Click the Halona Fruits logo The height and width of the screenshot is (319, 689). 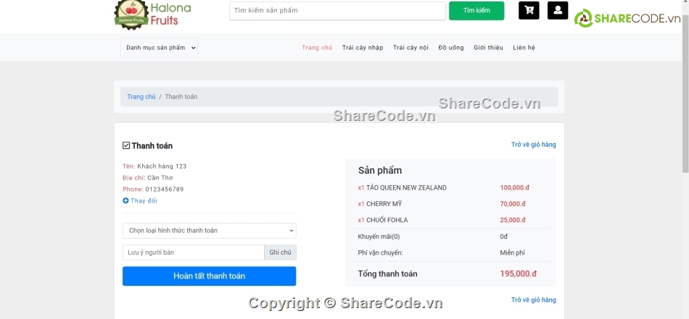[153, 14]
